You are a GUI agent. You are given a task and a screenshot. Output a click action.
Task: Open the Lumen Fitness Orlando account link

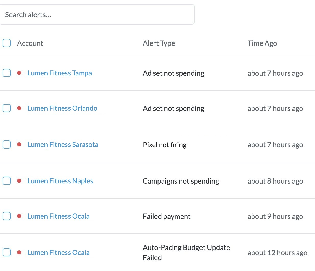62,108
